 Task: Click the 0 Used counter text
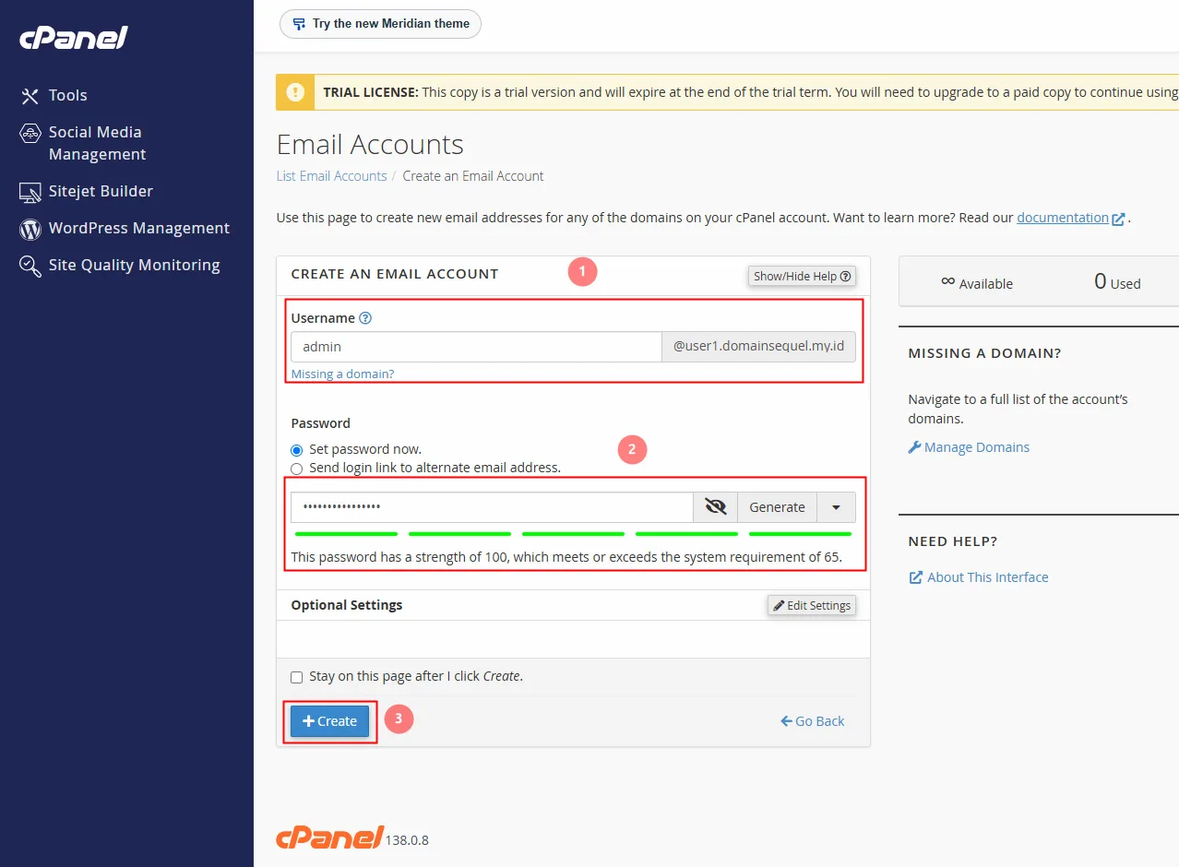click(x=1117, y=282)
